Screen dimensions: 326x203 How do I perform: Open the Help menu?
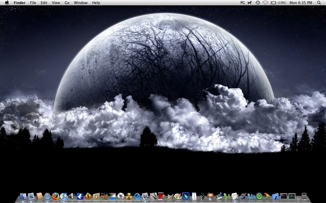96,3
